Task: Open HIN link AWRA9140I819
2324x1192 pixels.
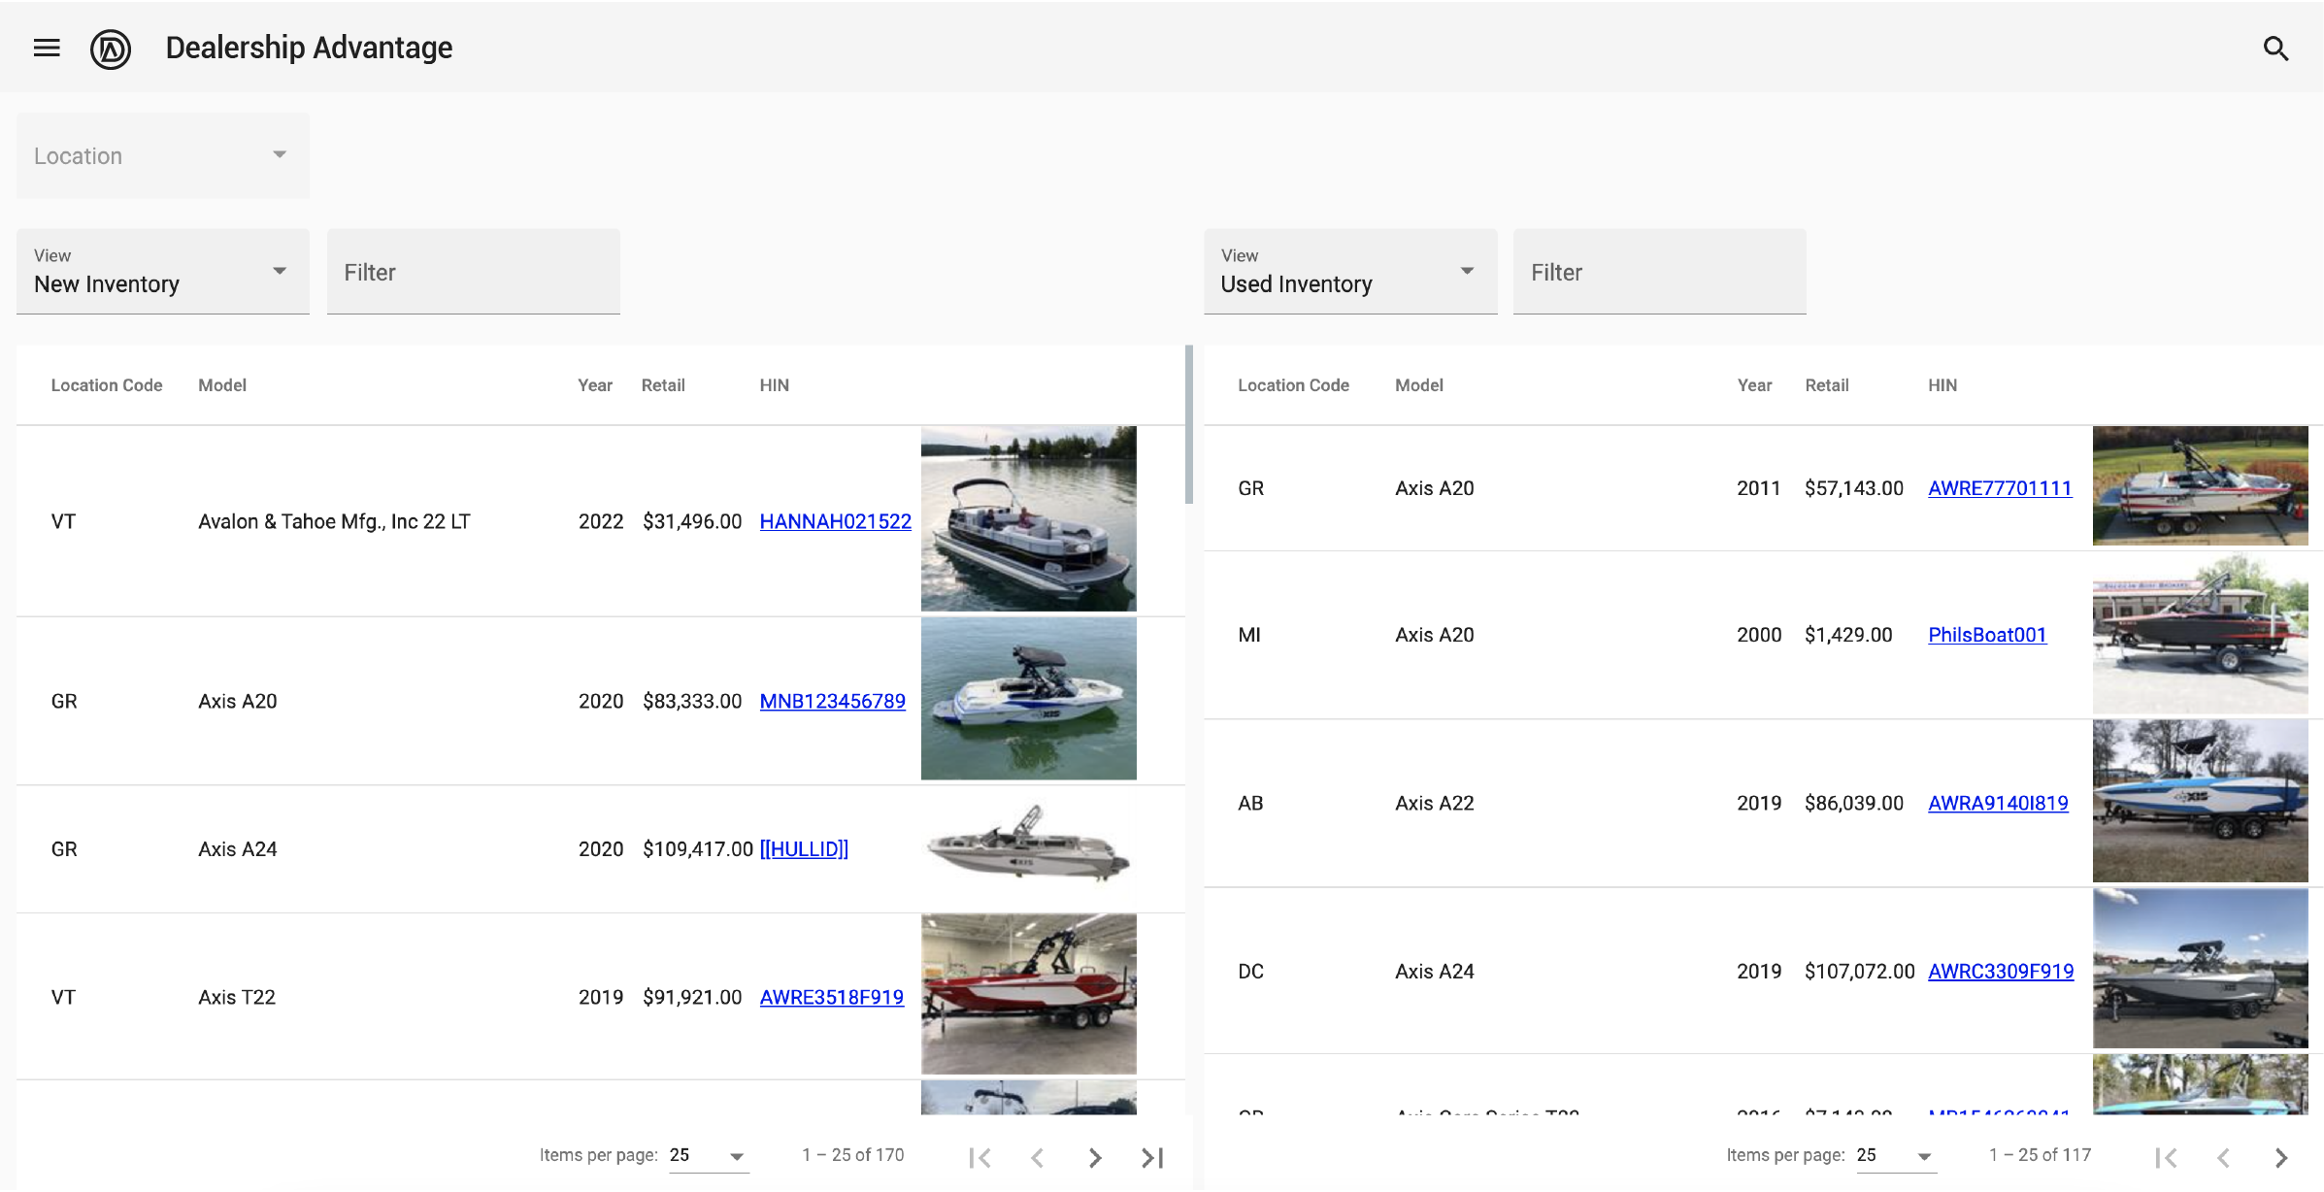Action: (1998, 803)
